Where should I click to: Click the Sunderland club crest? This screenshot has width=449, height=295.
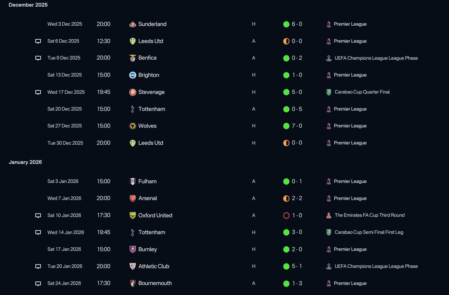pos(133,24)
